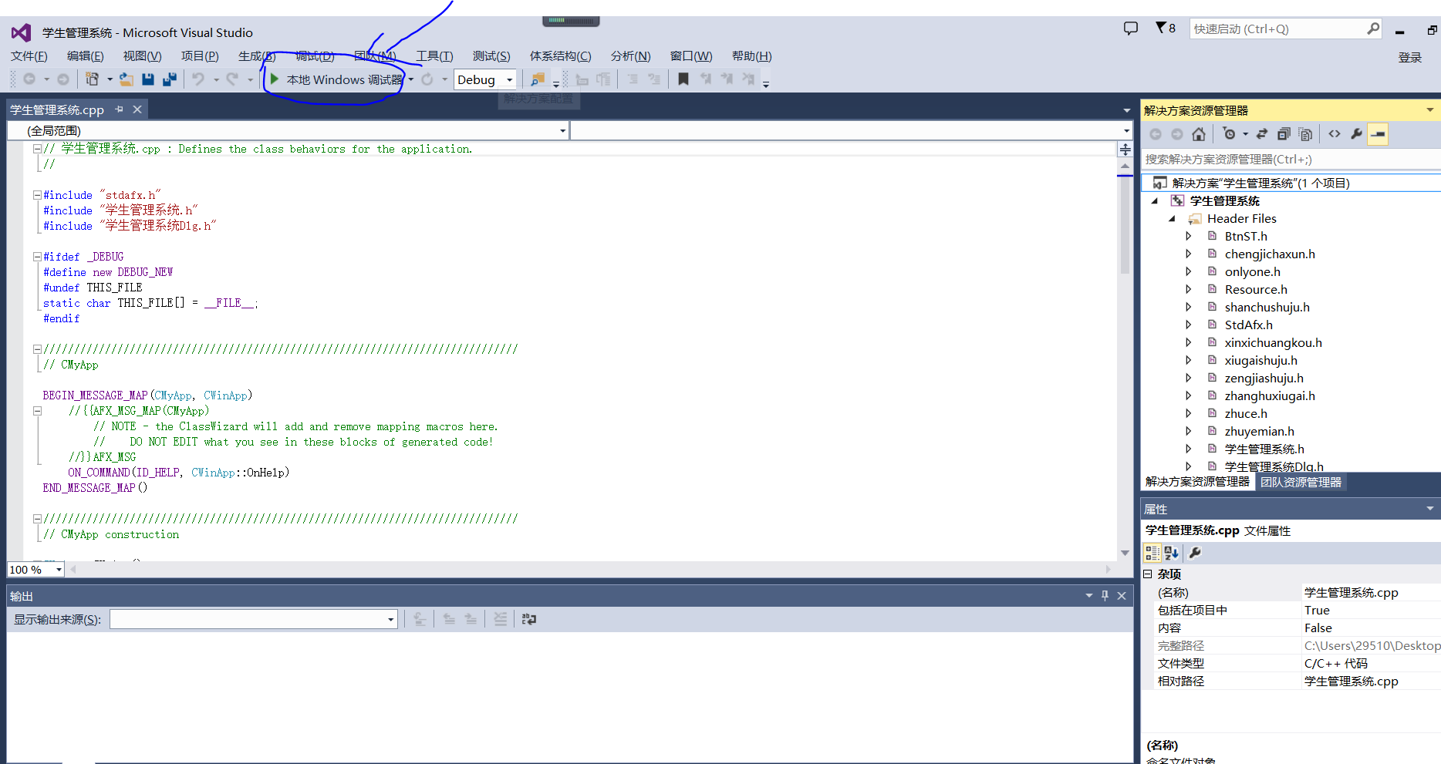Select xinxichuangkou.h in Solution Explorer
Image resolution: width=1441 pixels, height=764 pixels.
pyautogui.click(x=1274, y=343)
